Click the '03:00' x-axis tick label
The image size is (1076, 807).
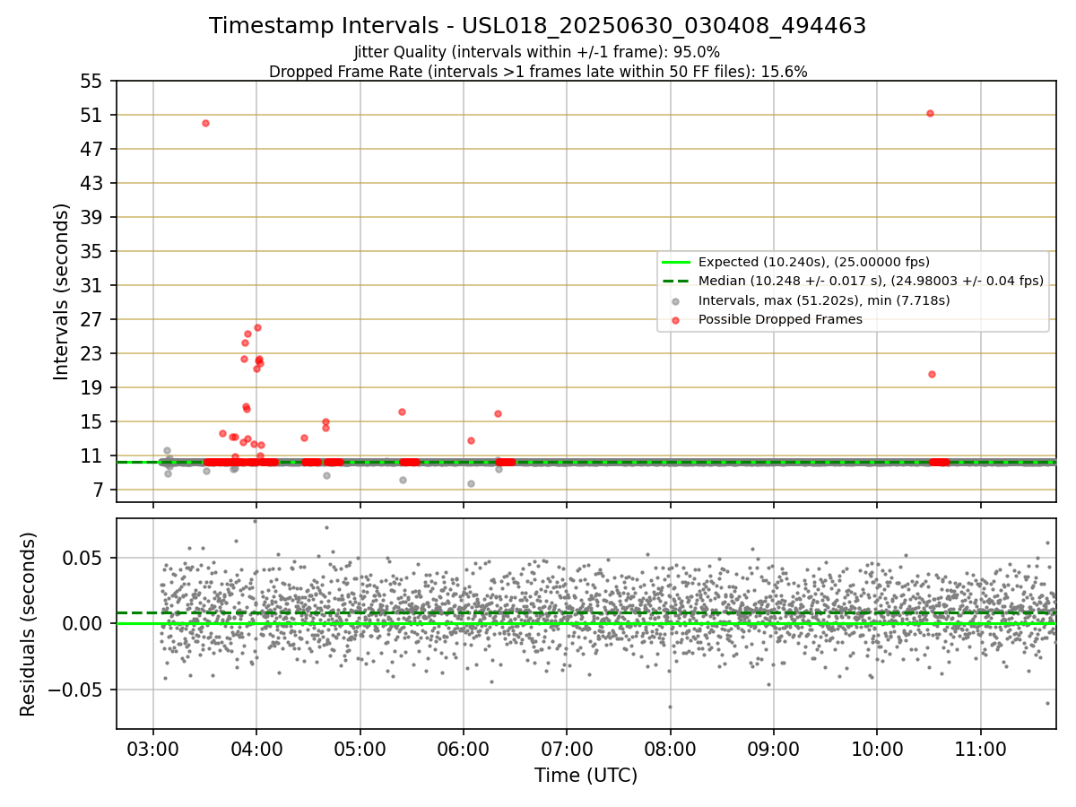point(153,748)
